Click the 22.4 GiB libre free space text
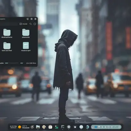Image resolution: width=131 pixels, height=131 pixels. click(x=31, y=63)
